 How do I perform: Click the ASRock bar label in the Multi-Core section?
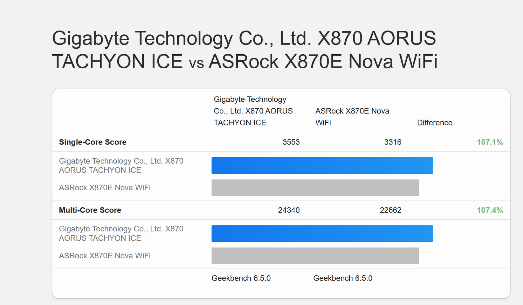[x=105, y=256]
